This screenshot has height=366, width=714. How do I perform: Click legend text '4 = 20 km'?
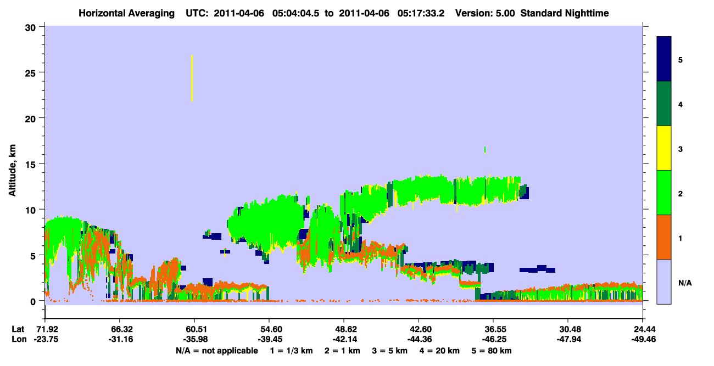pyautogui.click(x=438, y=351)
